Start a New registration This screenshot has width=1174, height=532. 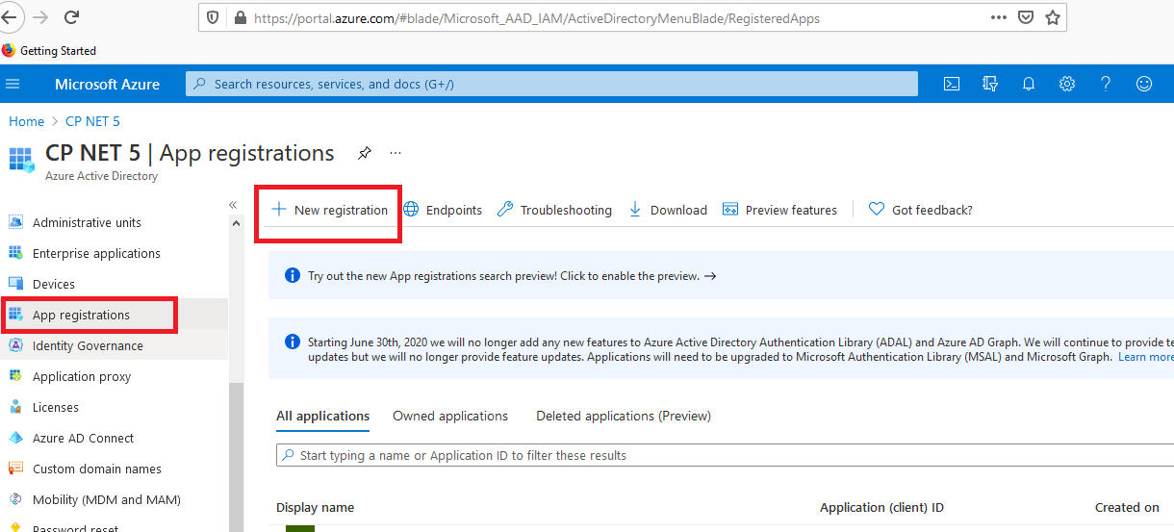(x=329, y=210)
